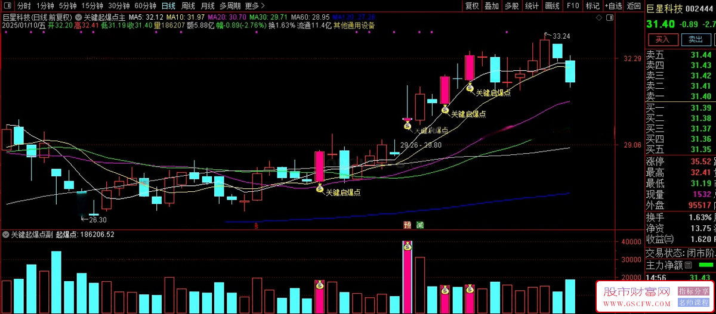Viewport: 716px width, 314px height.
Task: Click the 返回 back button
Action: point(634,6)
